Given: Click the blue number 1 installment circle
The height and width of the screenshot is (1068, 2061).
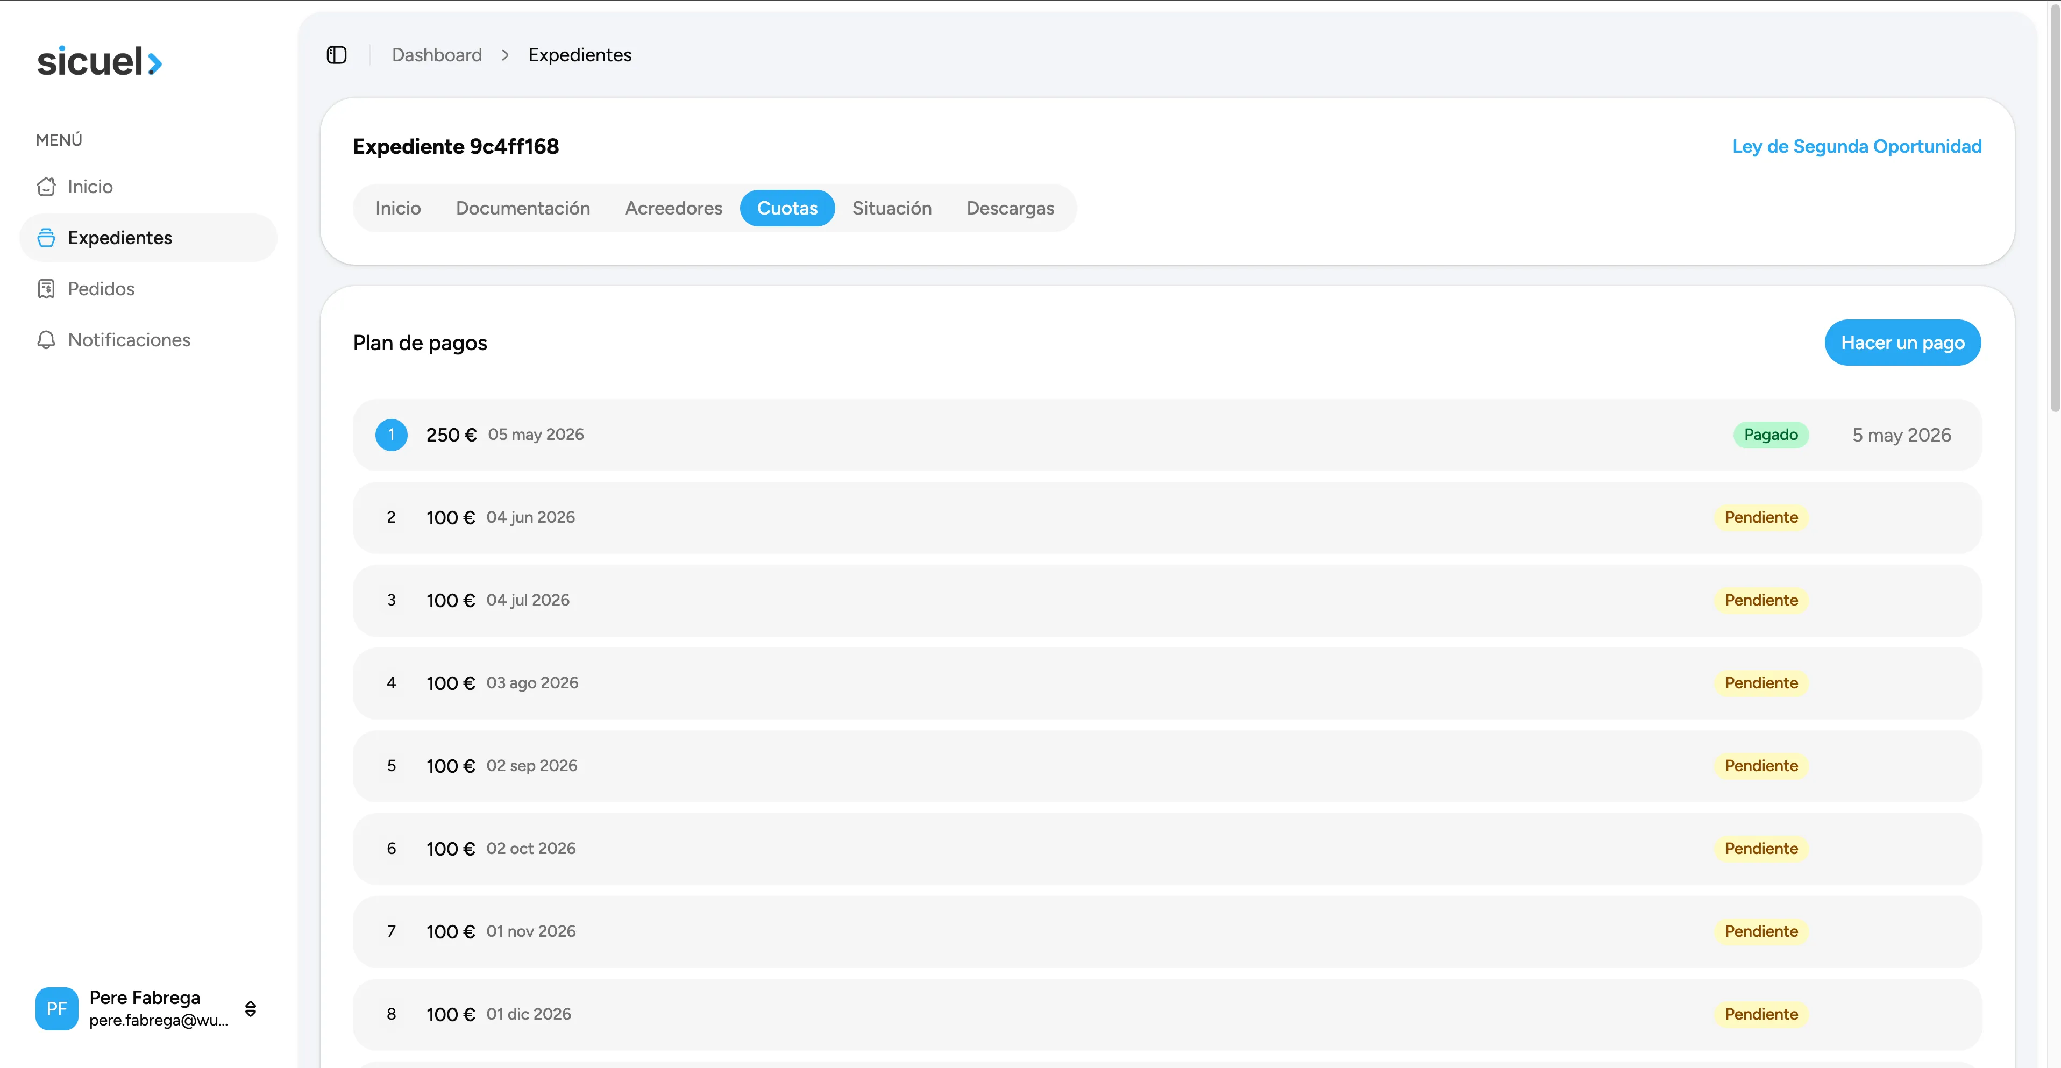Looking at the screenshot, I should pyautogui.click(x=391, y=435).
